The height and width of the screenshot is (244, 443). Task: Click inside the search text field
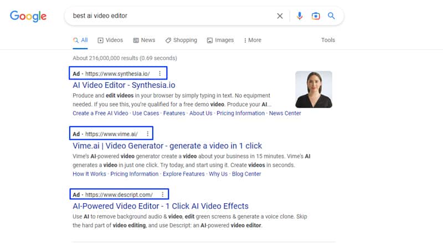point(166,16)
